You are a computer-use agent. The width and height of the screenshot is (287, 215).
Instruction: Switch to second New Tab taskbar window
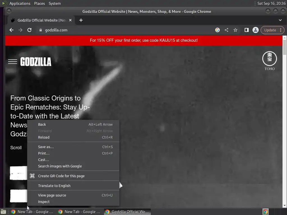(79, 212)
